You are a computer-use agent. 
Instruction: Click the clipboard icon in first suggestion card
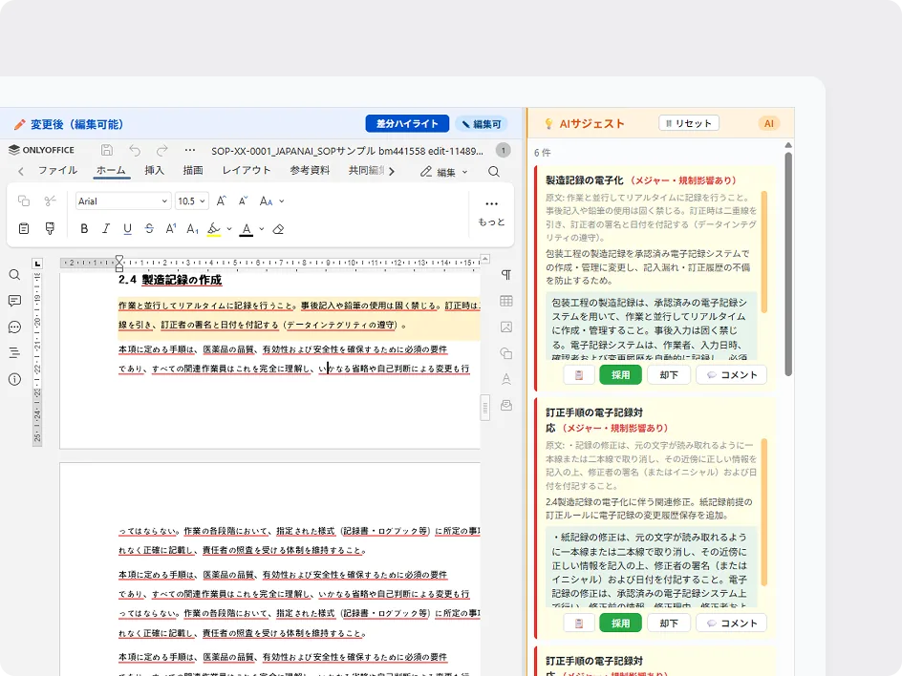click(579, 375)
